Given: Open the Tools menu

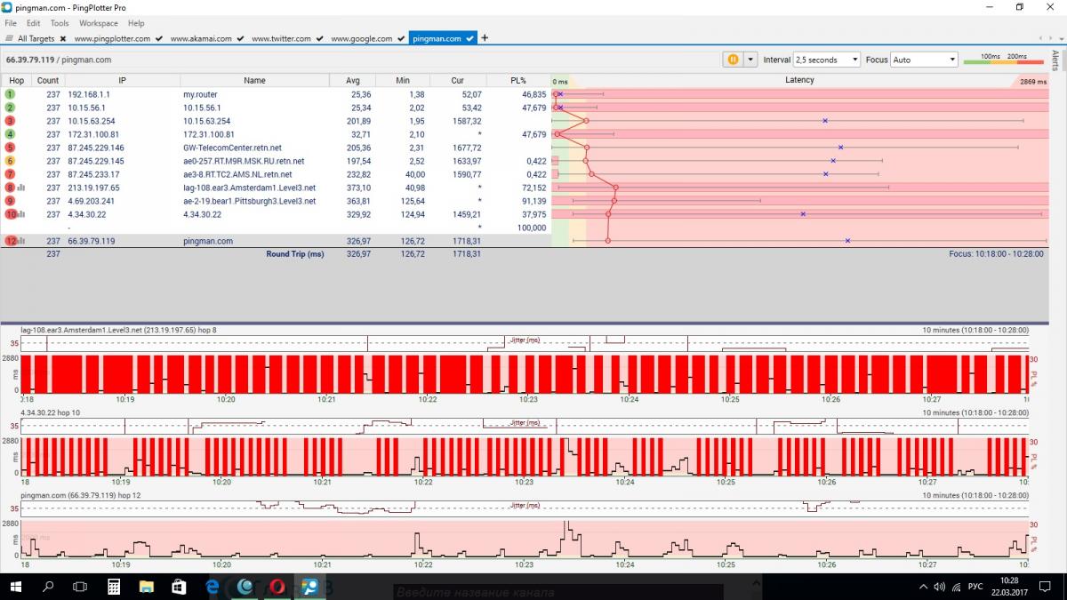Looking at the screenshot, I should (x=60, y=23).
